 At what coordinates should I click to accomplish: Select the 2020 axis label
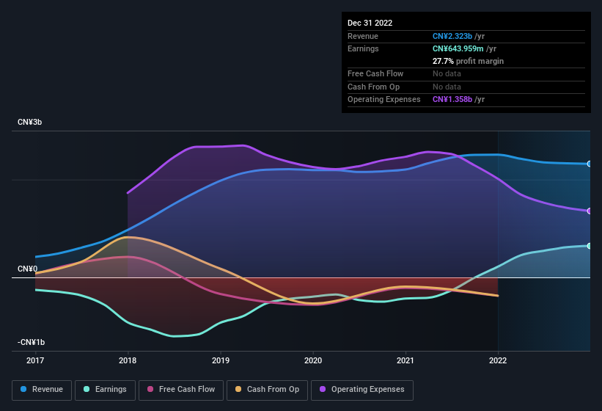[x=313, y=360]
